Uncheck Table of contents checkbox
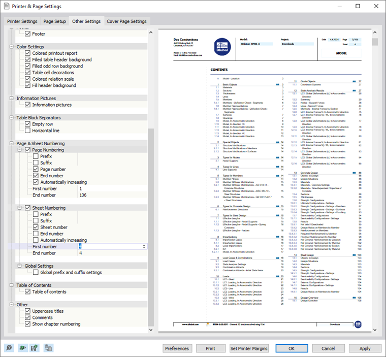Viewport: 386px width, 357px height. pyautogui.click(x=27, y=292)
